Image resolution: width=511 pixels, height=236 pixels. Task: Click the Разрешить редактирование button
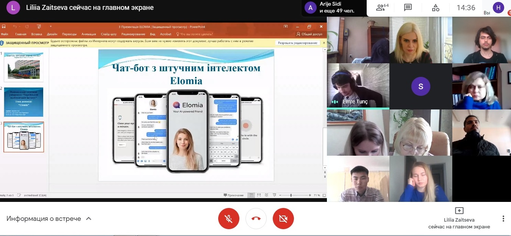pos(298,43)
